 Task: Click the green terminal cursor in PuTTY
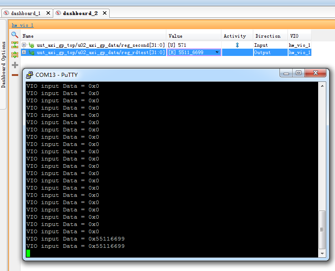click(28, 253)
